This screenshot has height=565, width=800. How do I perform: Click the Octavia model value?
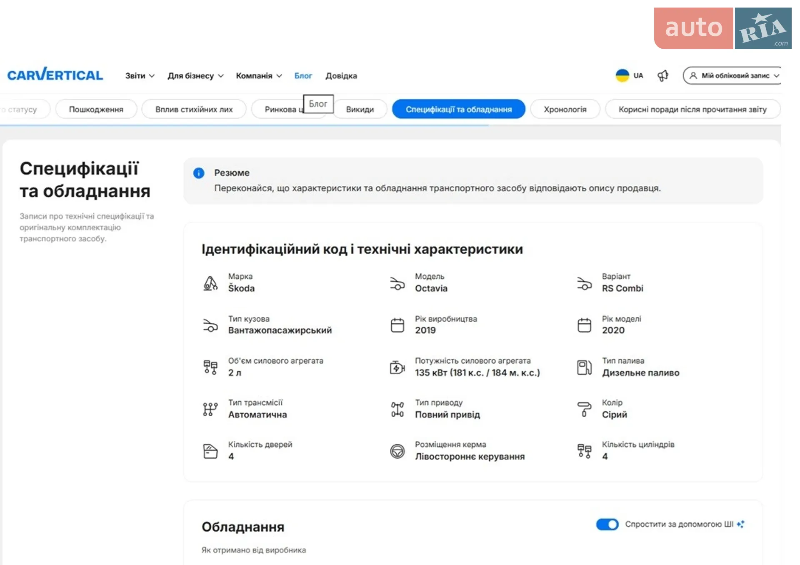(431, 288)
